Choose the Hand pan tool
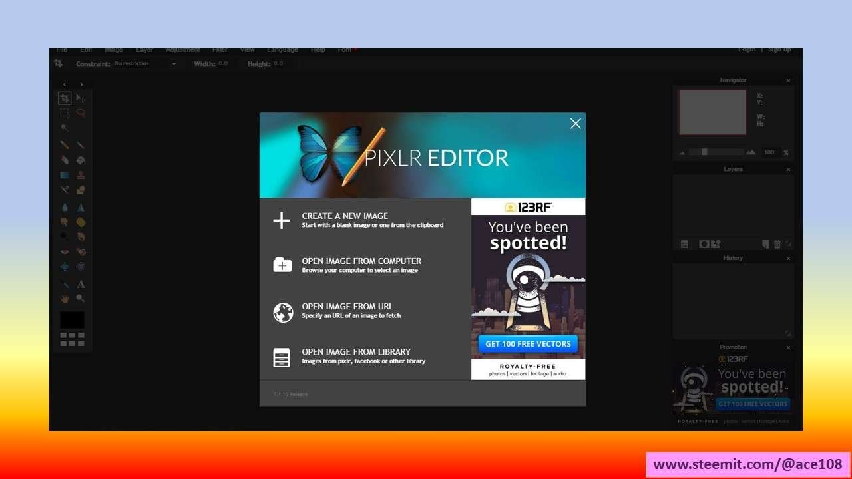 tap(65, 299)
